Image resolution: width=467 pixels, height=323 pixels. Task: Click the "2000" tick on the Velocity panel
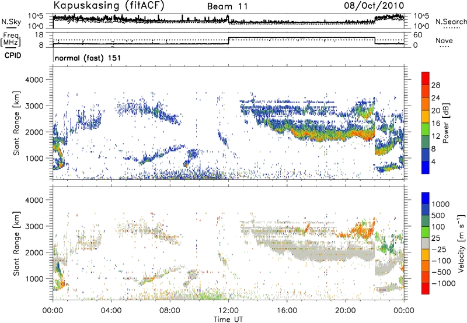(34, 252)
